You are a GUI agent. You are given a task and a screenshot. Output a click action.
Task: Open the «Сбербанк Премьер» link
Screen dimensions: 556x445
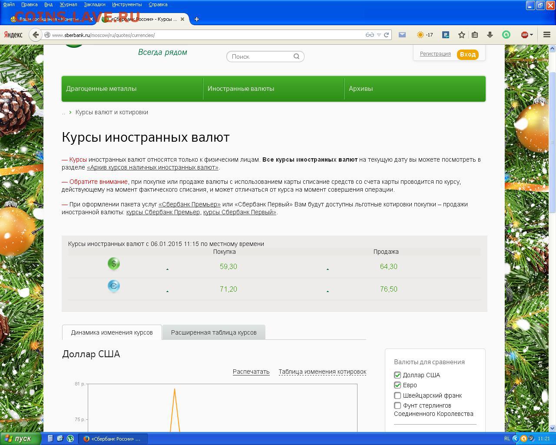(189, 204)
